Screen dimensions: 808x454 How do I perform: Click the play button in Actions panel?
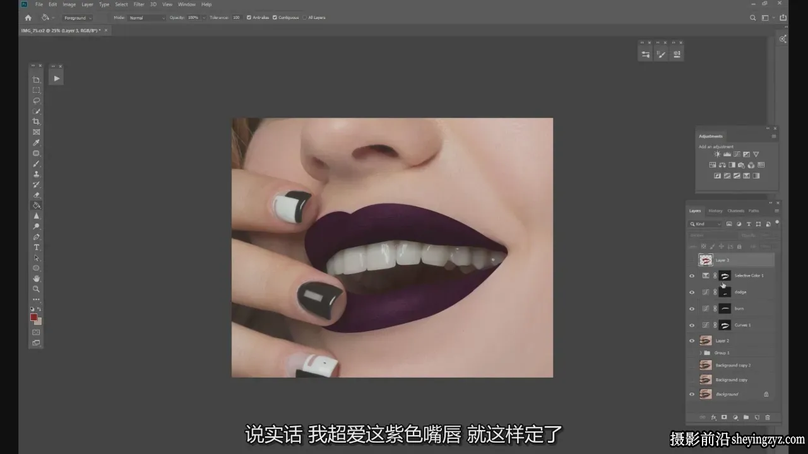(57, 79)
